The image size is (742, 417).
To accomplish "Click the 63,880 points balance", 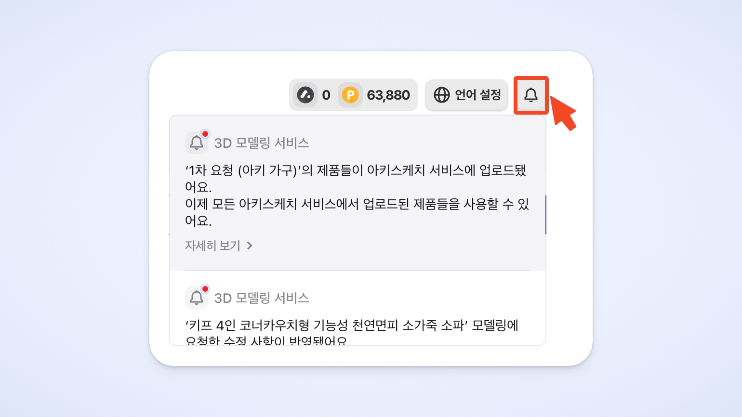I will point(388,95).
